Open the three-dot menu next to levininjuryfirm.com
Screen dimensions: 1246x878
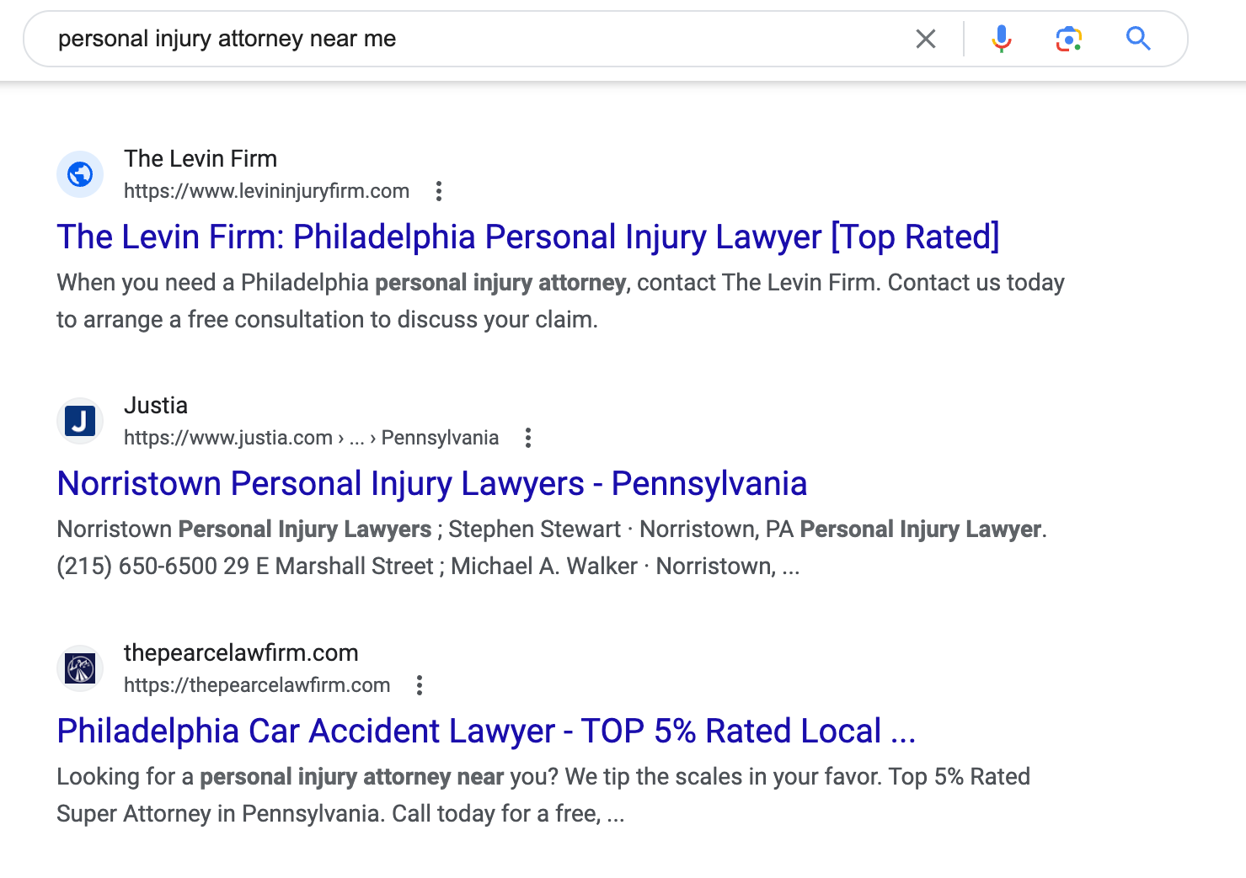pos(439,191)
